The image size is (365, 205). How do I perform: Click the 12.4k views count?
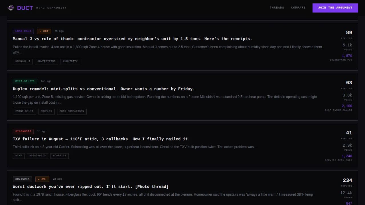[x=346, y=193]
